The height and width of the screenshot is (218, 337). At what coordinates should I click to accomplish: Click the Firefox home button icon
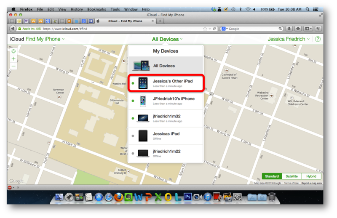pos(299,29)
